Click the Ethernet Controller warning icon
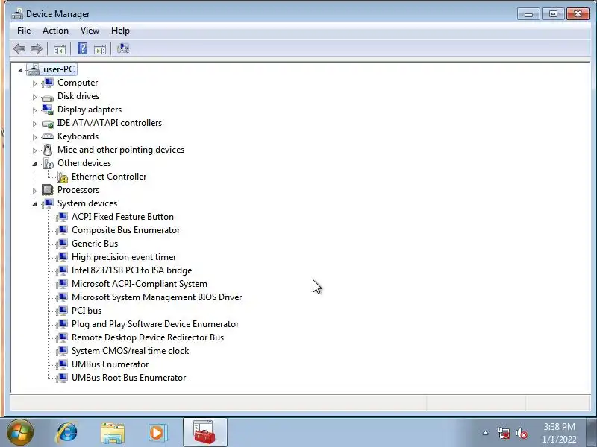 coord(62,177)
